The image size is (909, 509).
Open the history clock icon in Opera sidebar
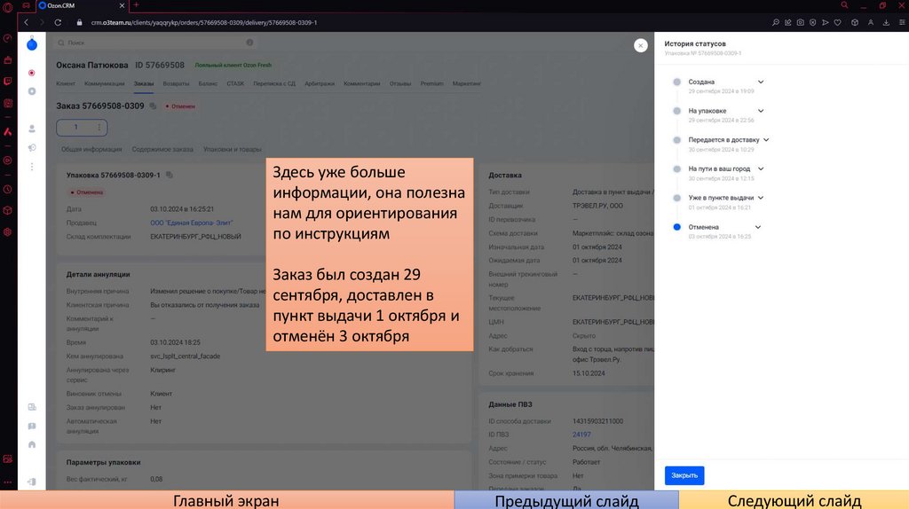click(x=7, y=190)
